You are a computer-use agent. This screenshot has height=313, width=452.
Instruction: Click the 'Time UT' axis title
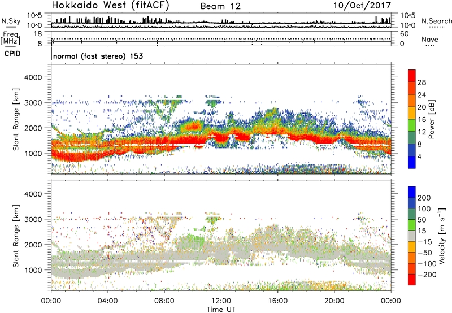tap(221, 309)
